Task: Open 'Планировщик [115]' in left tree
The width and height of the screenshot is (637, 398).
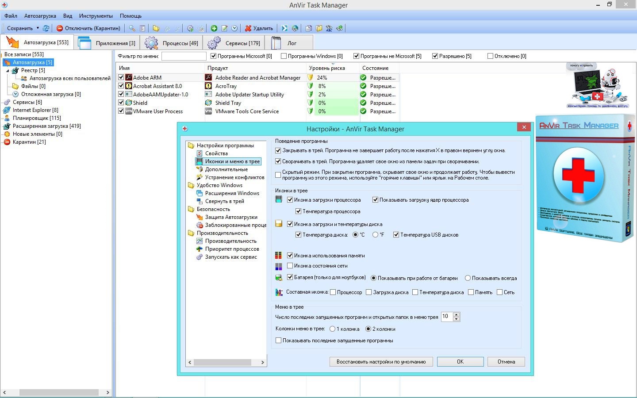Action: coord(37,118)
